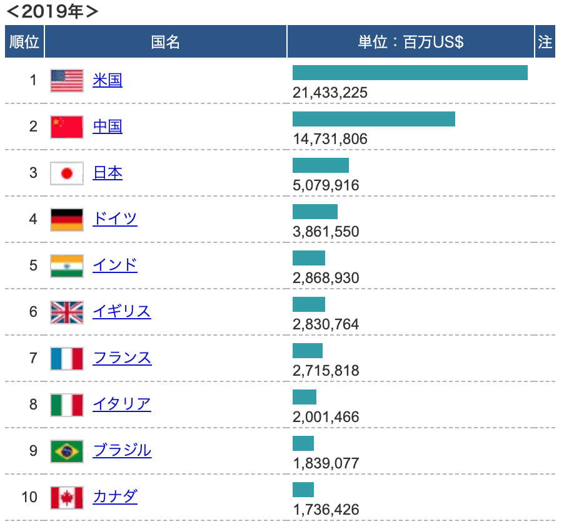Click the 国名 column header
Viewport: 564px width, 526px height.
(166, 42)
